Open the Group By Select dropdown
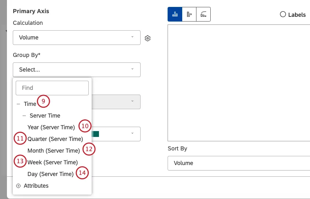Viewport: 310px width, 199px height. [x=76, y=69]
